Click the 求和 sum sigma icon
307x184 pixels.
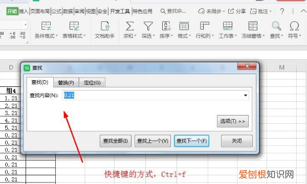click(x=129, y=26)
